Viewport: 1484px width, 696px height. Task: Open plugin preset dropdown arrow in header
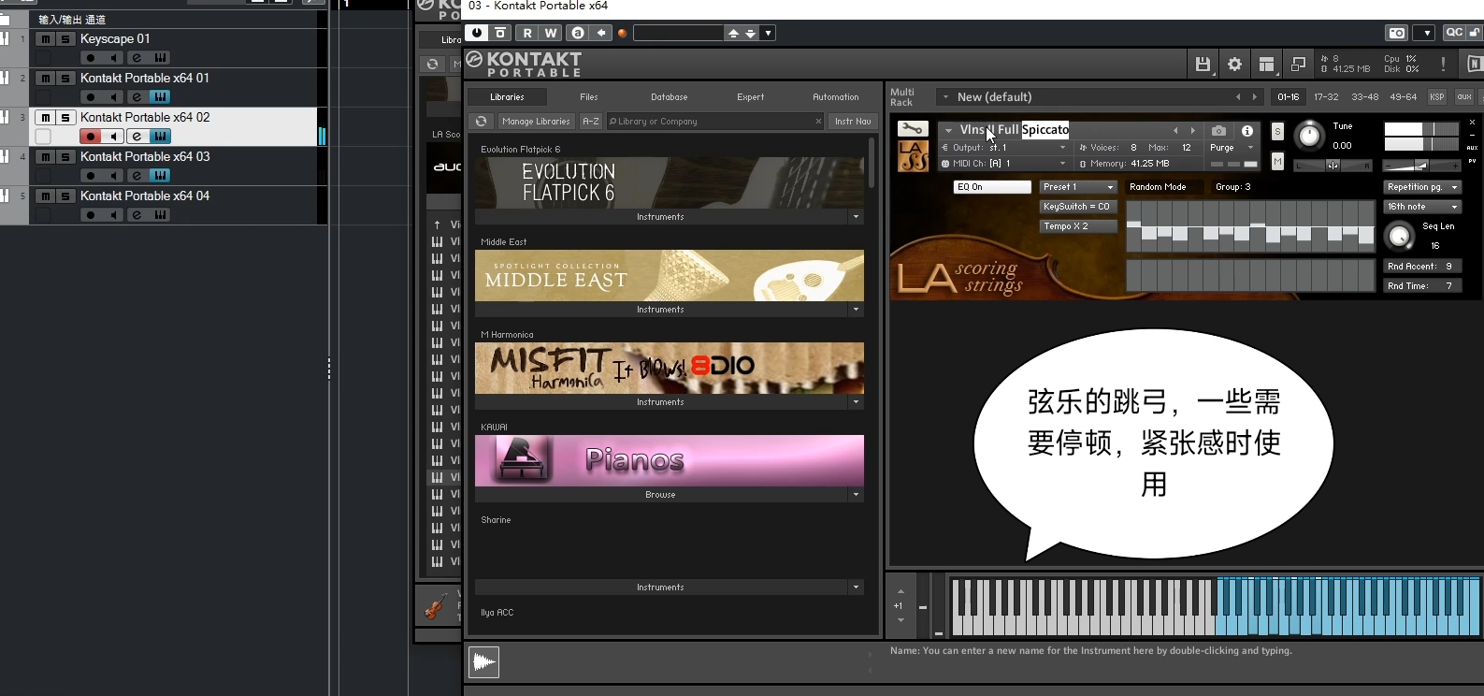tap(768, 33)
